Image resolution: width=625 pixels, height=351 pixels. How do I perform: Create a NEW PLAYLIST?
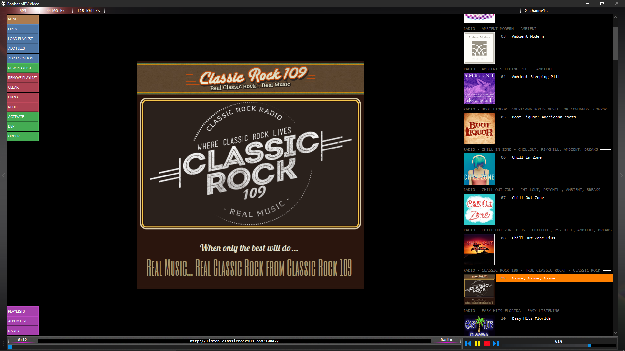23,68
